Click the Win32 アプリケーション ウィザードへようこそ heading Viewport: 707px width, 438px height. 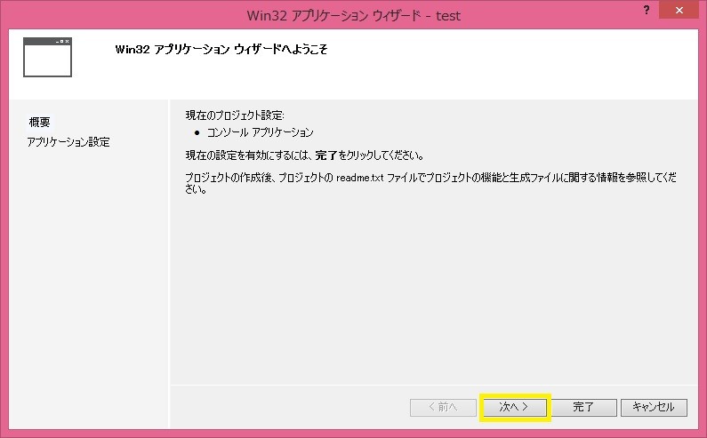221,49
